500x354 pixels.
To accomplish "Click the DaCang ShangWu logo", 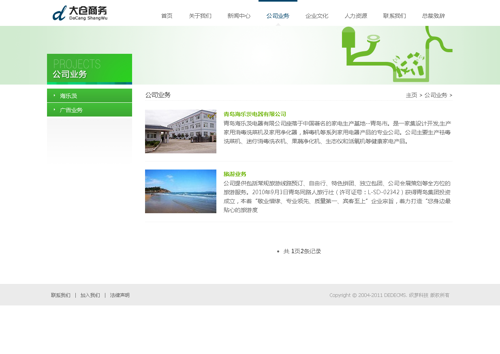I will tap(80, 13).
